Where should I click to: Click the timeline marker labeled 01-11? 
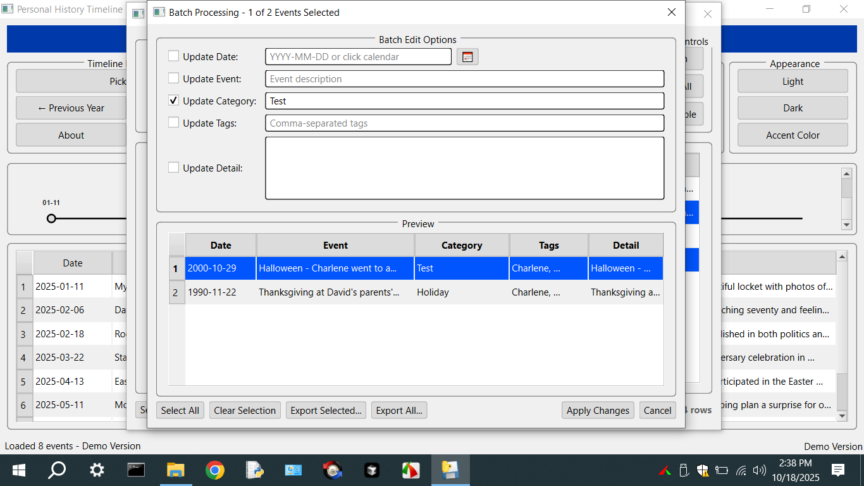[x=51, y=218]
